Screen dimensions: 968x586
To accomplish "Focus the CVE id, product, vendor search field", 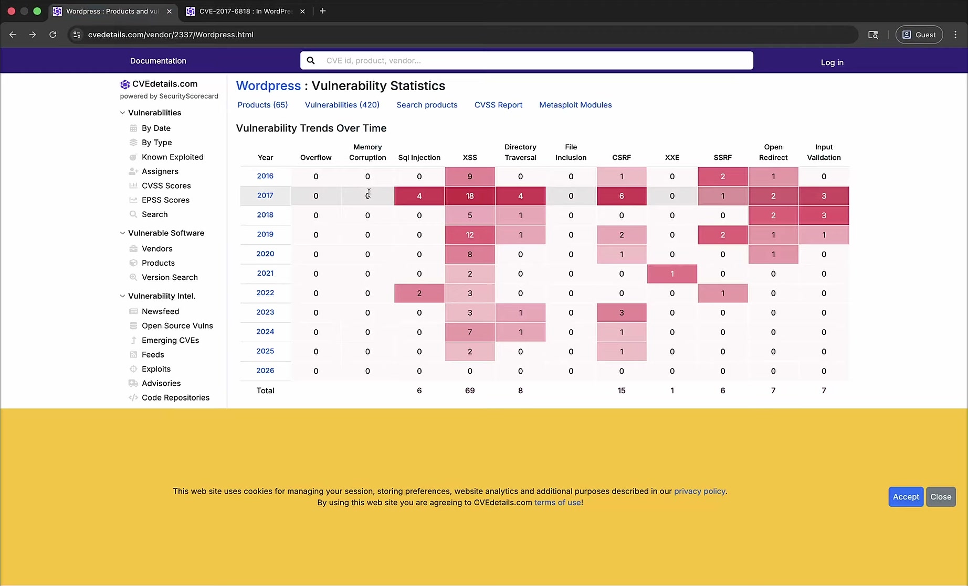I will (x=527, y=61).
